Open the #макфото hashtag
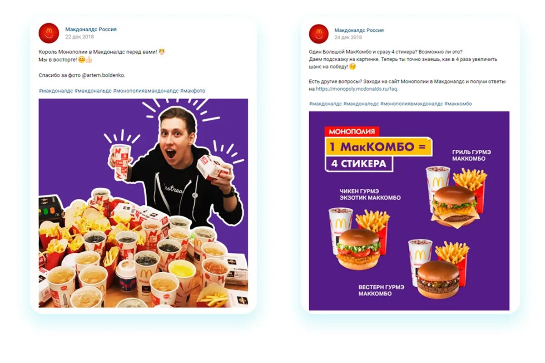 click(x=193, y=91)
